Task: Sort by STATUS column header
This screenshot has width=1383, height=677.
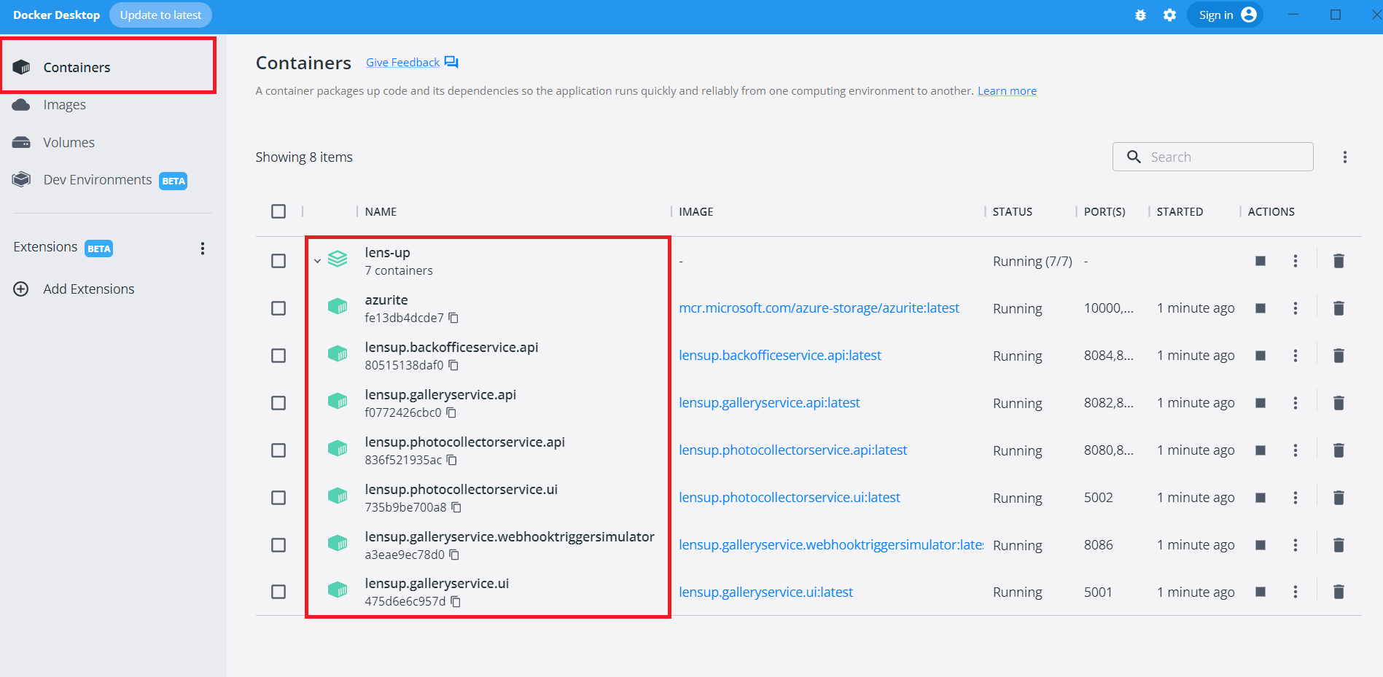Action: point(1013,212)
